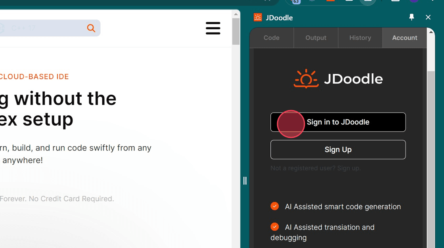The image size is (444, 248).
Task: Click the Sign Up button
Action: pos(338,149)
